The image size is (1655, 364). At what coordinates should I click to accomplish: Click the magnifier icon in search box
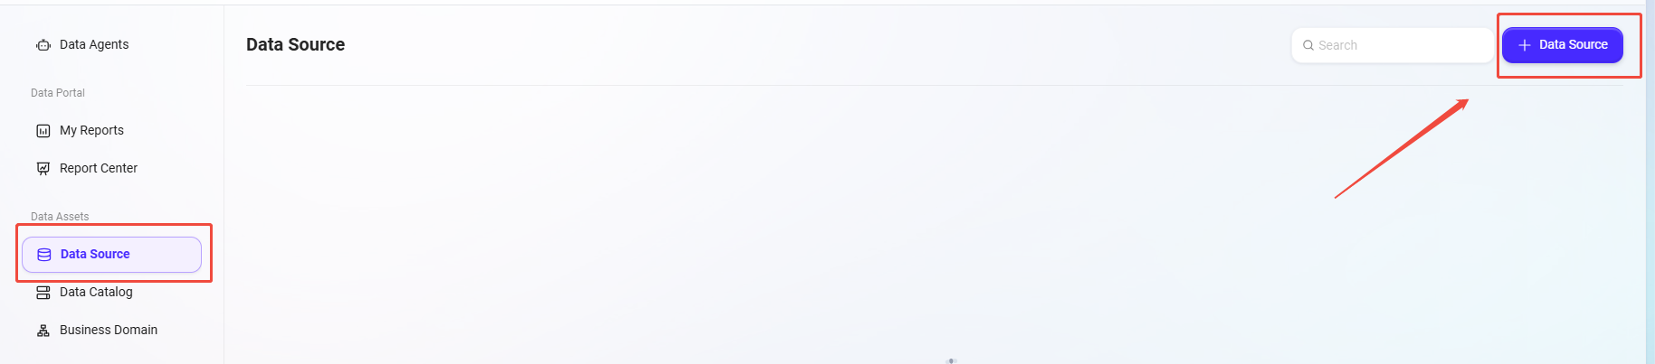click(1308, 45)
